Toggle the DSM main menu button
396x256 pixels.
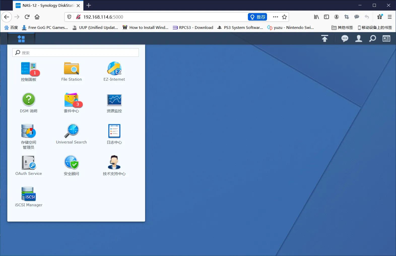tap(21, 39)
